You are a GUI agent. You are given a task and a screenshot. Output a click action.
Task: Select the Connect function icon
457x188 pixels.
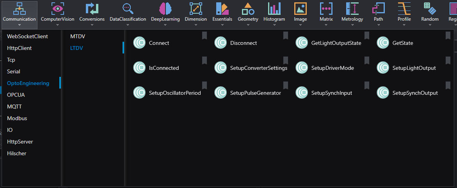point(139,43)
